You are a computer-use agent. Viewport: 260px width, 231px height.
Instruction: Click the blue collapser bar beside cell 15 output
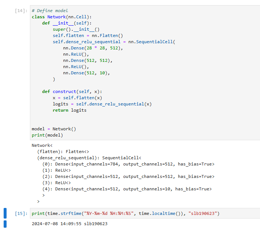click(x=5, y=224)
